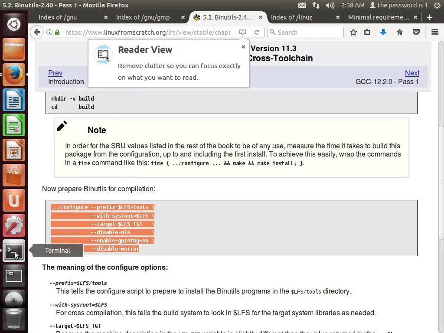Bookmark this page with star icon
444x333 pixels.
(353, 32)
